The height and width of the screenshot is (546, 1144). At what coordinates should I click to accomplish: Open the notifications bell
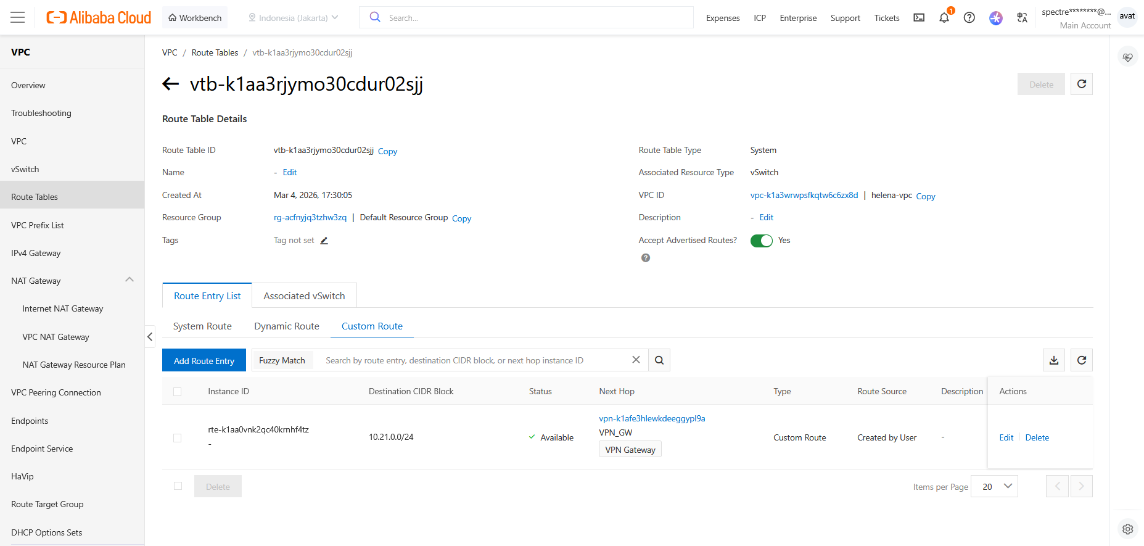click(x=944, y=18)
